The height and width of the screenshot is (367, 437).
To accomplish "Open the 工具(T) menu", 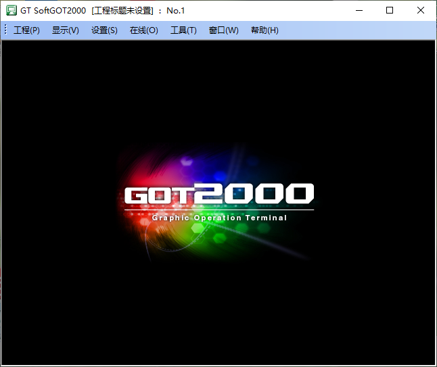I will pyautogui.click(x=183, y=30).
